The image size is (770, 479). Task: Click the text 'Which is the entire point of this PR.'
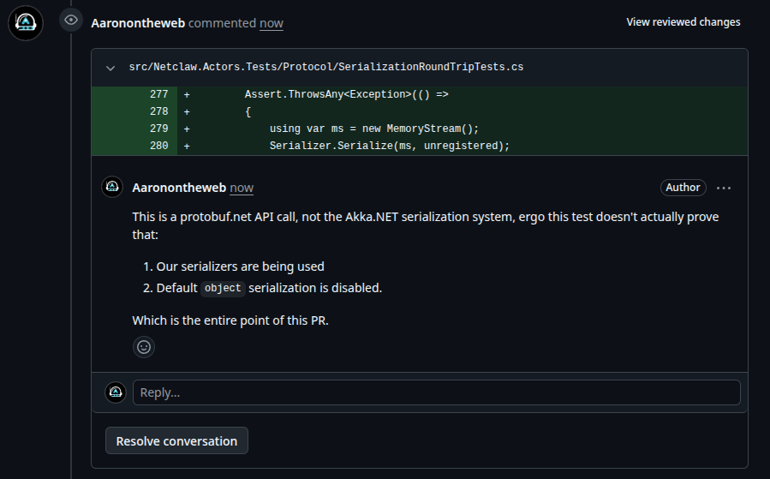click(x=230, y=320)
